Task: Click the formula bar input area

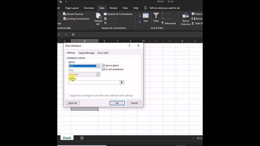Action: pyautogui.click(x=140, y=34)
